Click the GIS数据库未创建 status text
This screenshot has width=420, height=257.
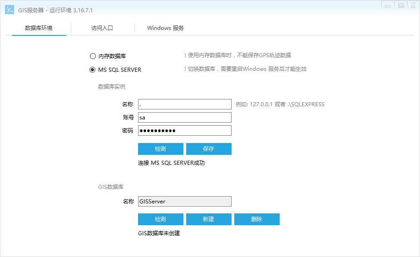[x=159, y=233]
